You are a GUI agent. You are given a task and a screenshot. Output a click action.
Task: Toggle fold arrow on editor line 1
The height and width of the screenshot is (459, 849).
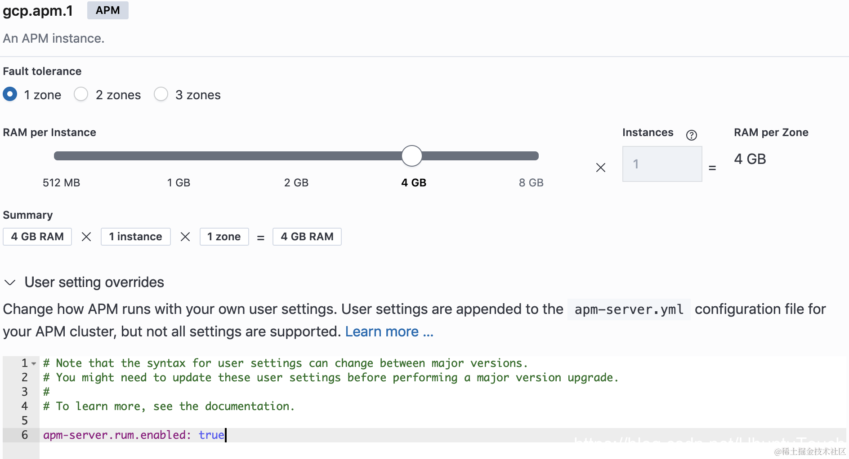tap(34, 363)
